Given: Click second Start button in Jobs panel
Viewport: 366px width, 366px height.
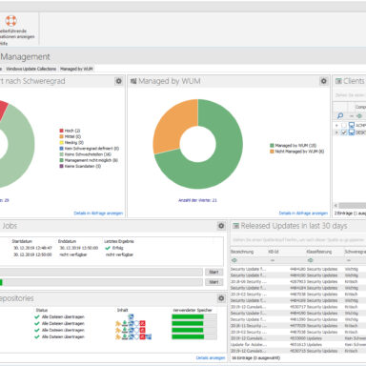Looking at the screenshot, I should coord(213,282).
